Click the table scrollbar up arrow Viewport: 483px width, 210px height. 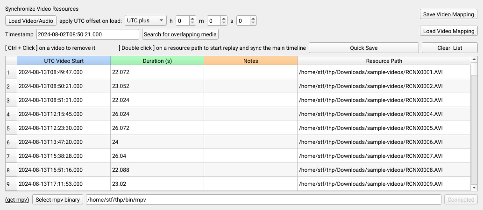point(474,59)
